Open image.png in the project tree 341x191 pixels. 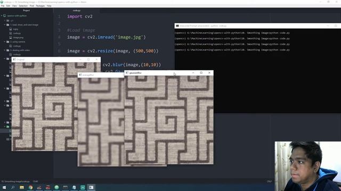(18, 38)
